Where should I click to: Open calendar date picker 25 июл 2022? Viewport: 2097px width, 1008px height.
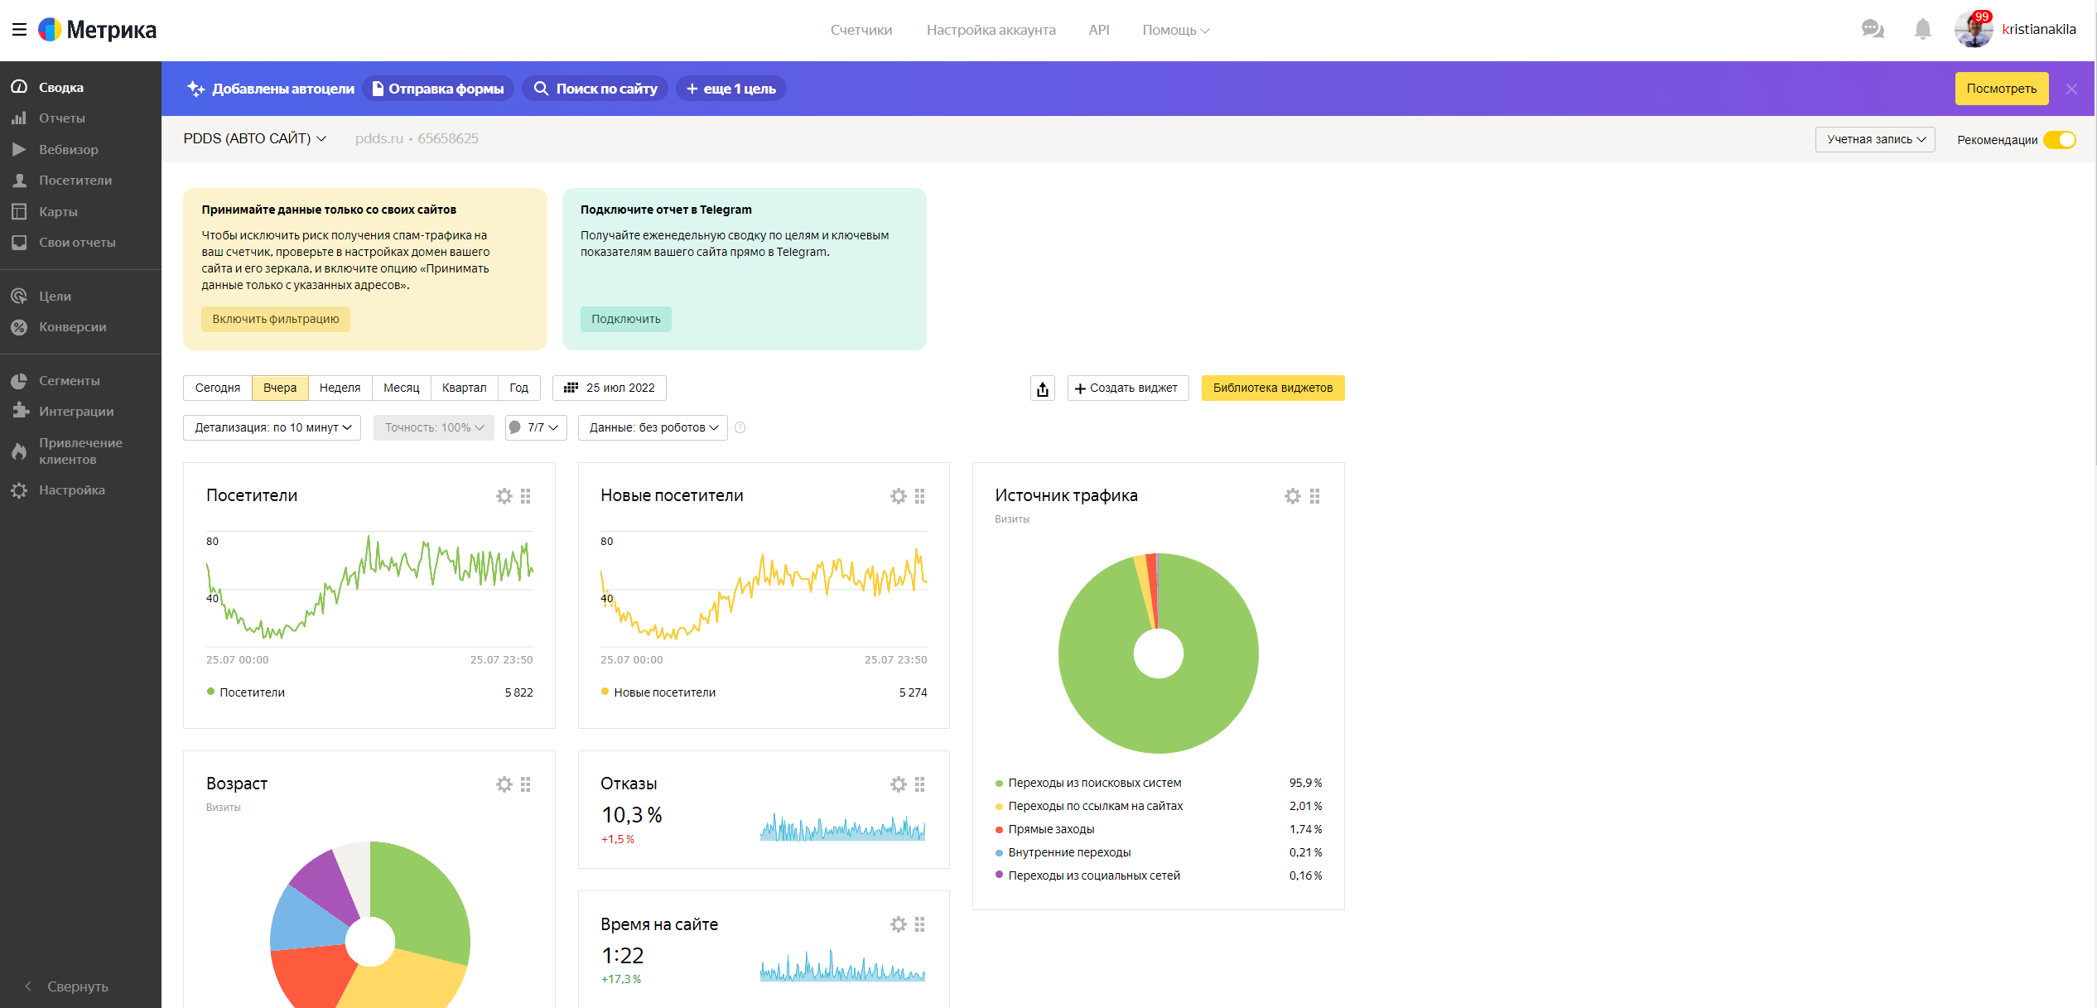click(x=610, y=388)
